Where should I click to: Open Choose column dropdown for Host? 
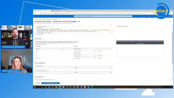(x=85, y=51)
